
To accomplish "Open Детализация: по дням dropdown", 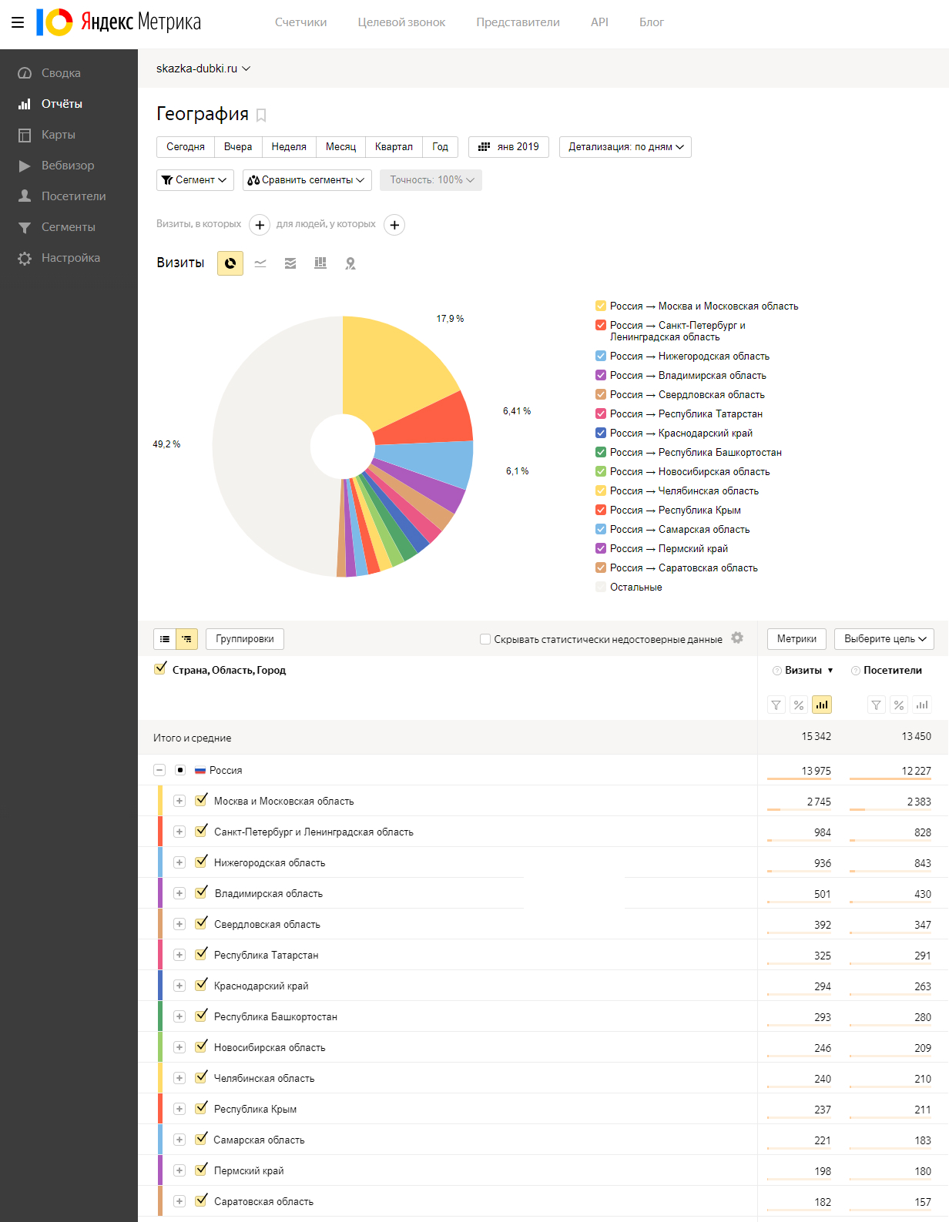I will point(625,147).
